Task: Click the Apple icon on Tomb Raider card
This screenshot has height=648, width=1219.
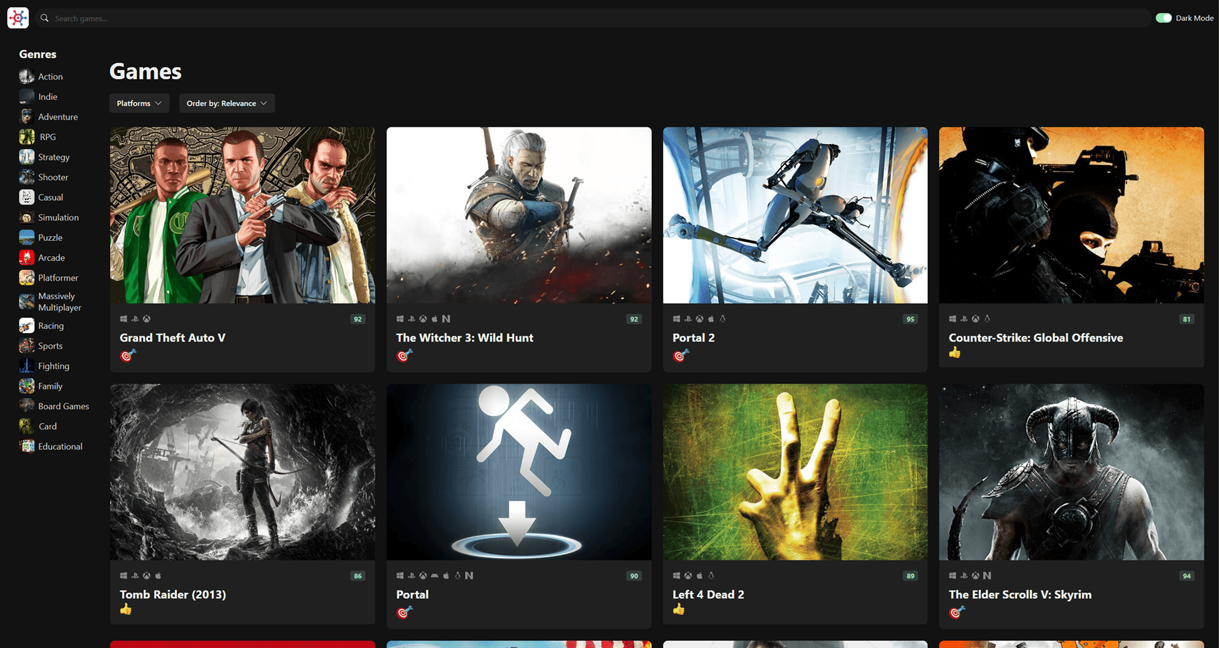Action: point(158,576)
